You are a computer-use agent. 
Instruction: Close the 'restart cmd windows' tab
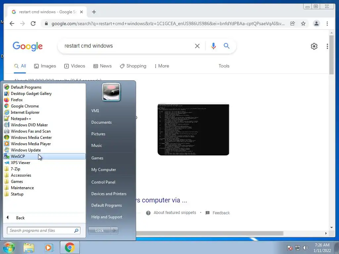[81, 12]
